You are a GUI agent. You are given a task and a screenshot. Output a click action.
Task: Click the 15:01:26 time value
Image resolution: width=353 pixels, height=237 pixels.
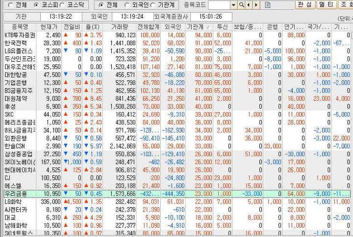tap(211, 17)
